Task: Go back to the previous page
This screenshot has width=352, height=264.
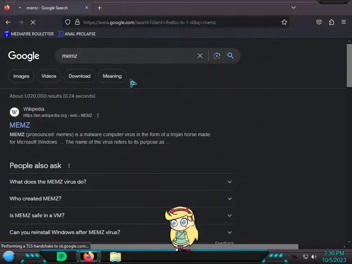Action: click(8, 22)
